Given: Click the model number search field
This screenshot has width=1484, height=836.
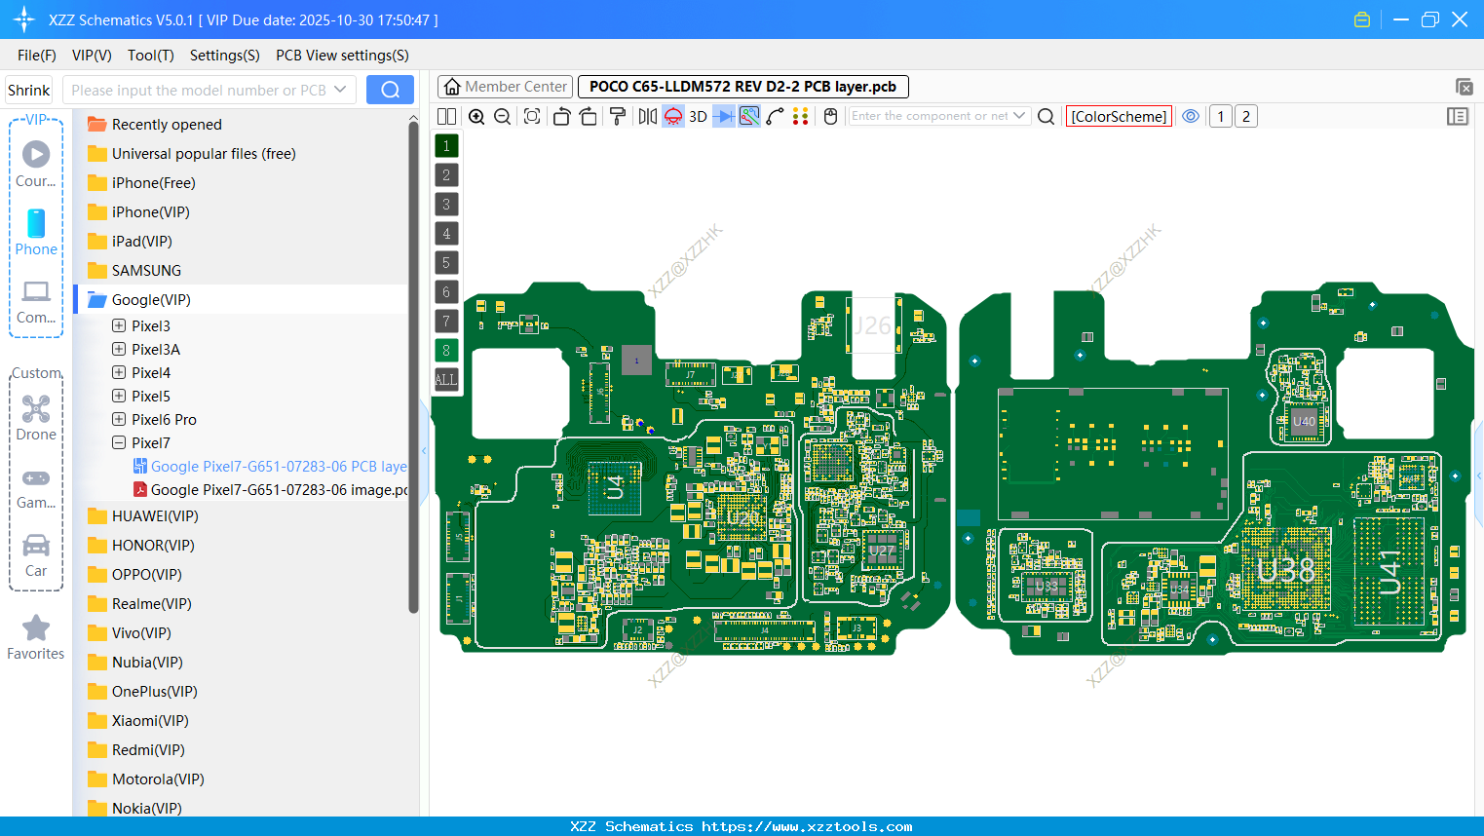Looking at the screenshot, I should (x=200, y=90).
